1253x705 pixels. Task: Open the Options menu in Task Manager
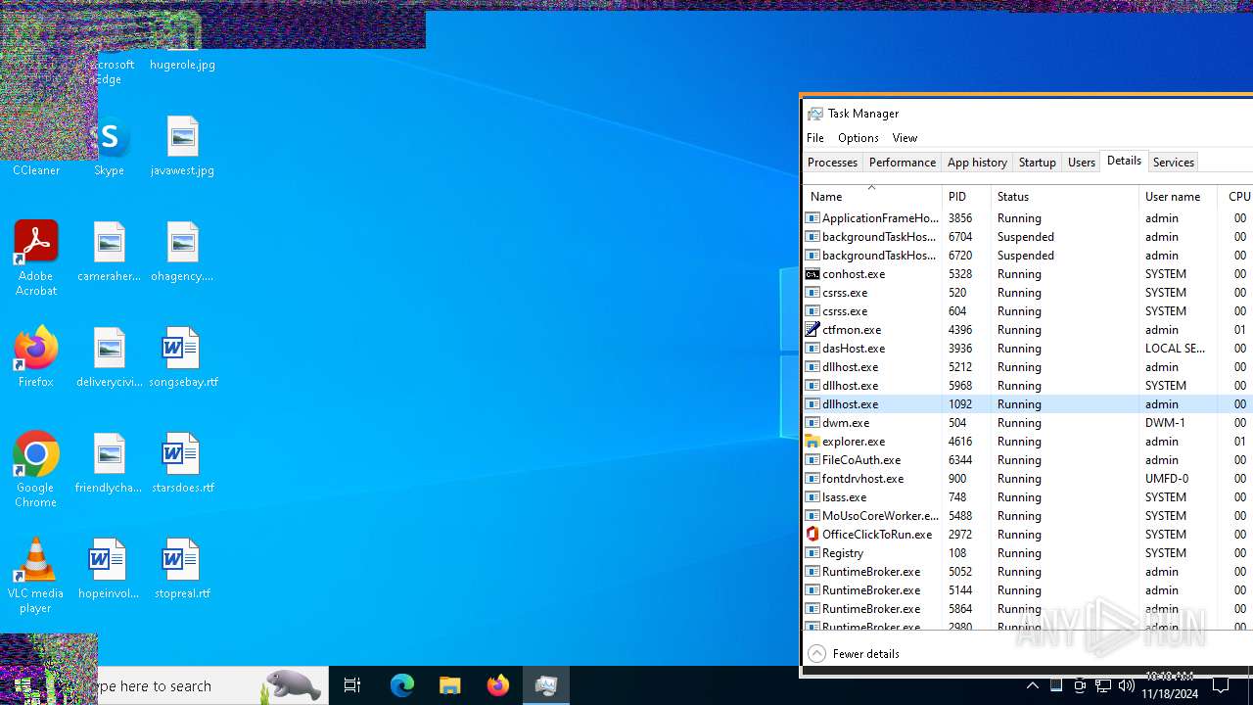pos(859,138)
